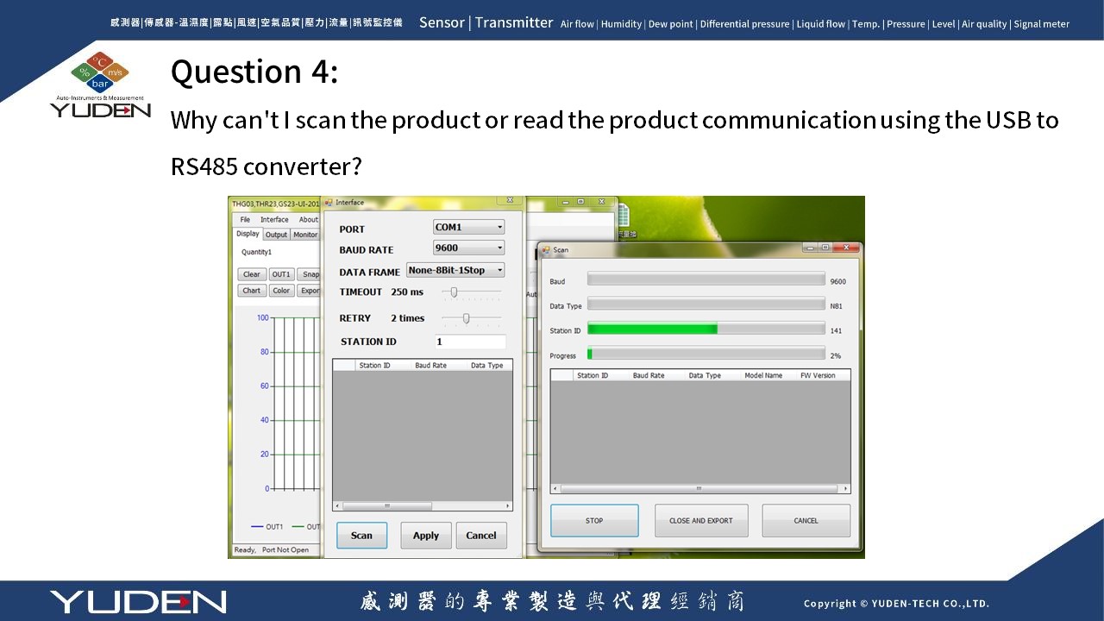Viewport: 1104px width, 621px height.
Task: Click the Interface dialog title icon
Action: click(329, 203)
